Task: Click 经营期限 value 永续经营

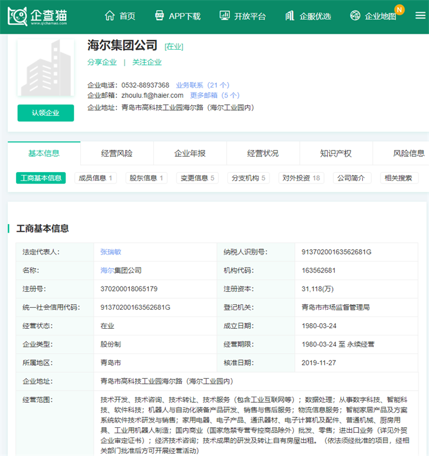Action: [x=360, y=345]
